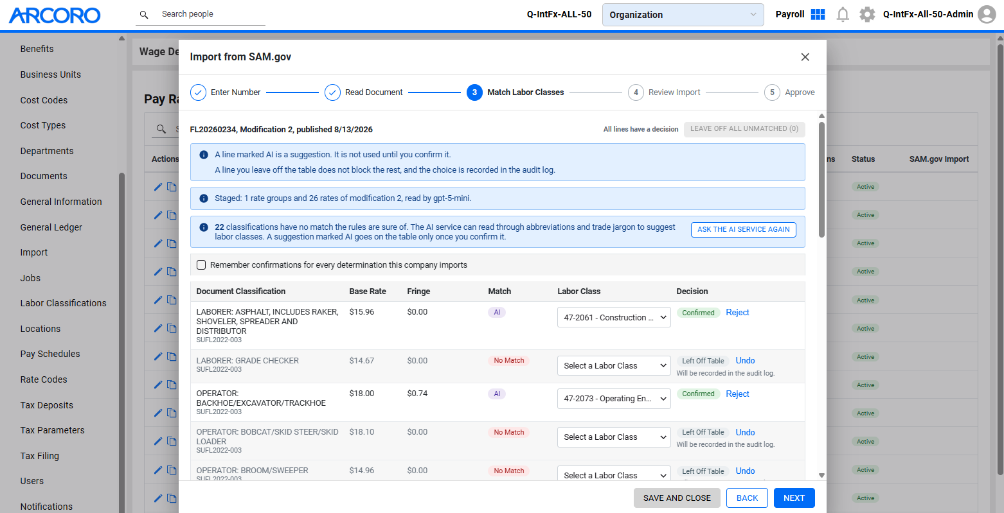This screenshot has height=513, width=1004.
Task: Click the completed Enter Number step checkmark
Action: (198, 92)
